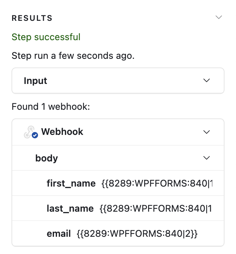The height and width of the screenshot is (254, 236).
Task: Select the first_name WPFFORMS token value
Action: [157, 184]
